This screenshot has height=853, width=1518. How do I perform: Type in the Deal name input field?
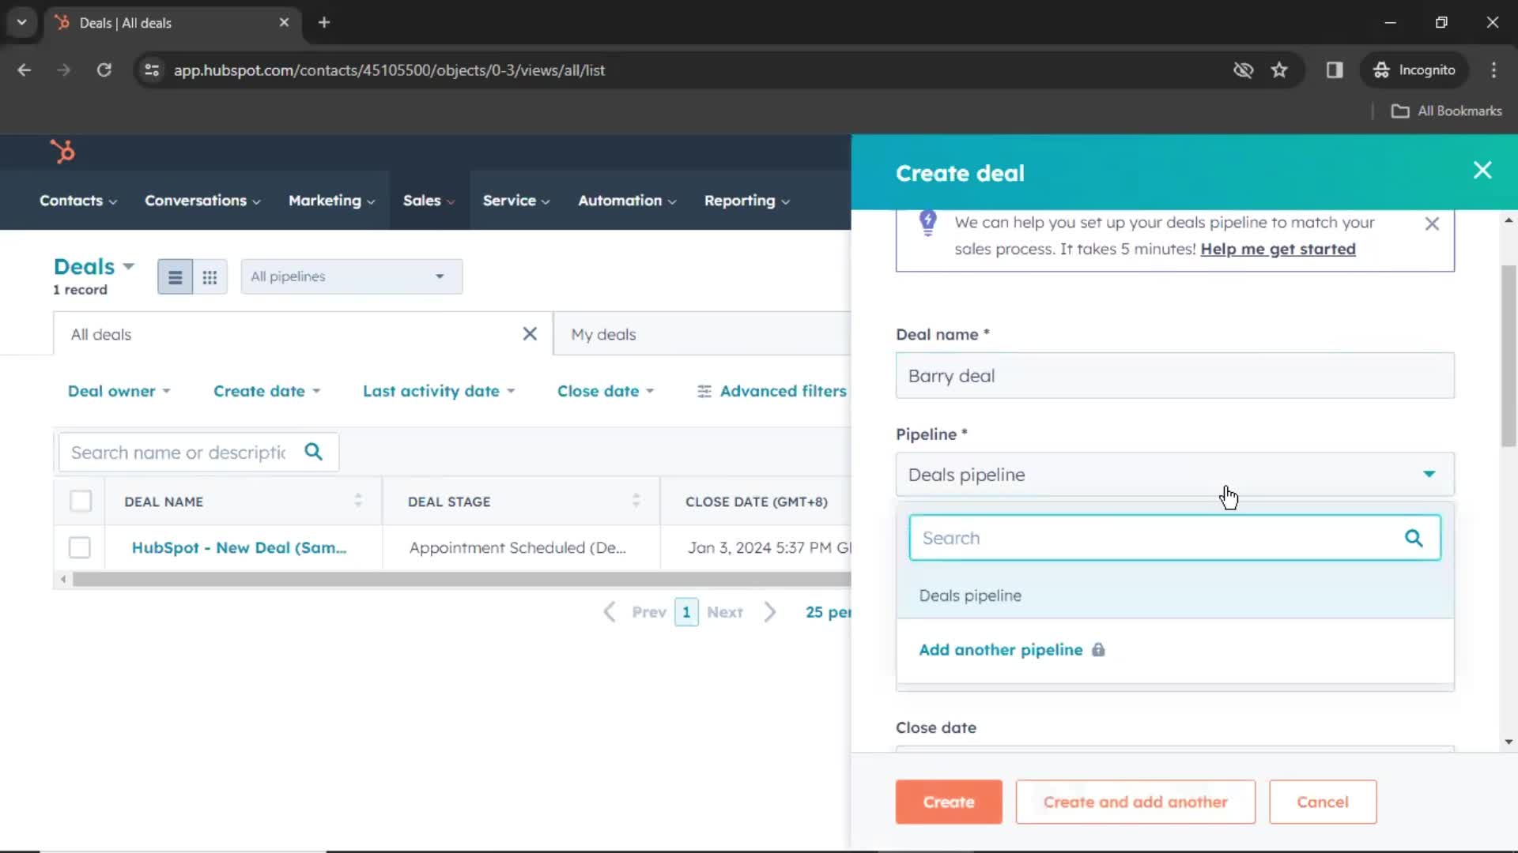[x=1175, y=376]
